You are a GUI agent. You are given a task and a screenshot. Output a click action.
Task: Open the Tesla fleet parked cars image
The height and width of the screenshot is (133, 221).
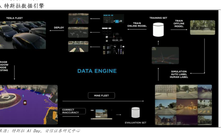pos(23,35)
